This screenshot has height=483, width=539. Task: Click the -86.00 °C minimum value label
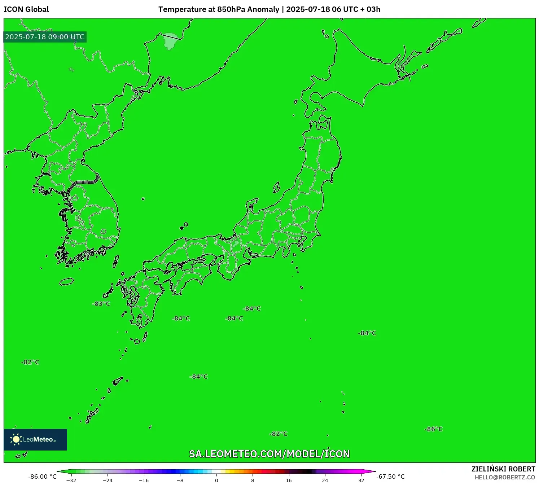point(42,477)
